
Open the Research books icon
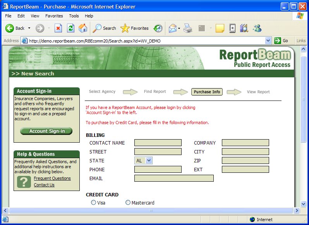(244, 28)
